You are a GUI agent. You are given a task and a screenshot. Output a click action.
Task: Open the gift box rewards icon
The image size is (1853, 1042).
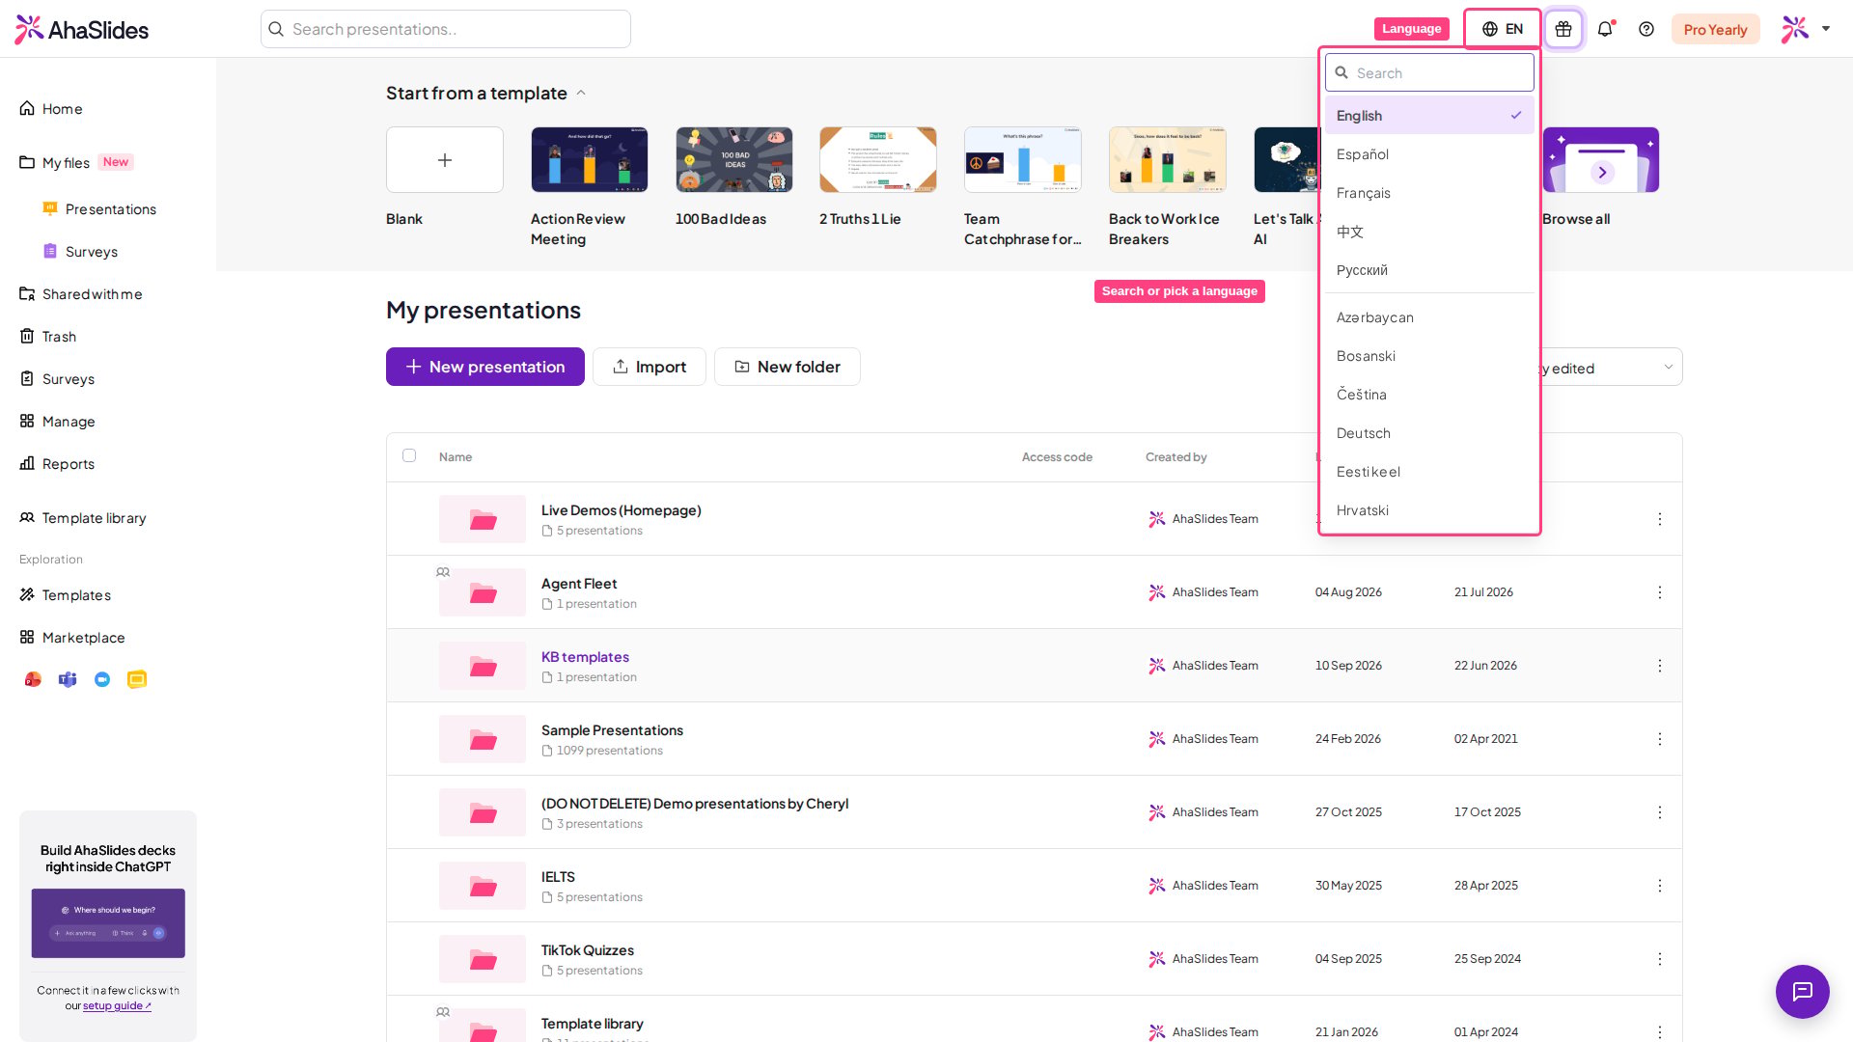pyautogui.click(x=1563, y=29)
